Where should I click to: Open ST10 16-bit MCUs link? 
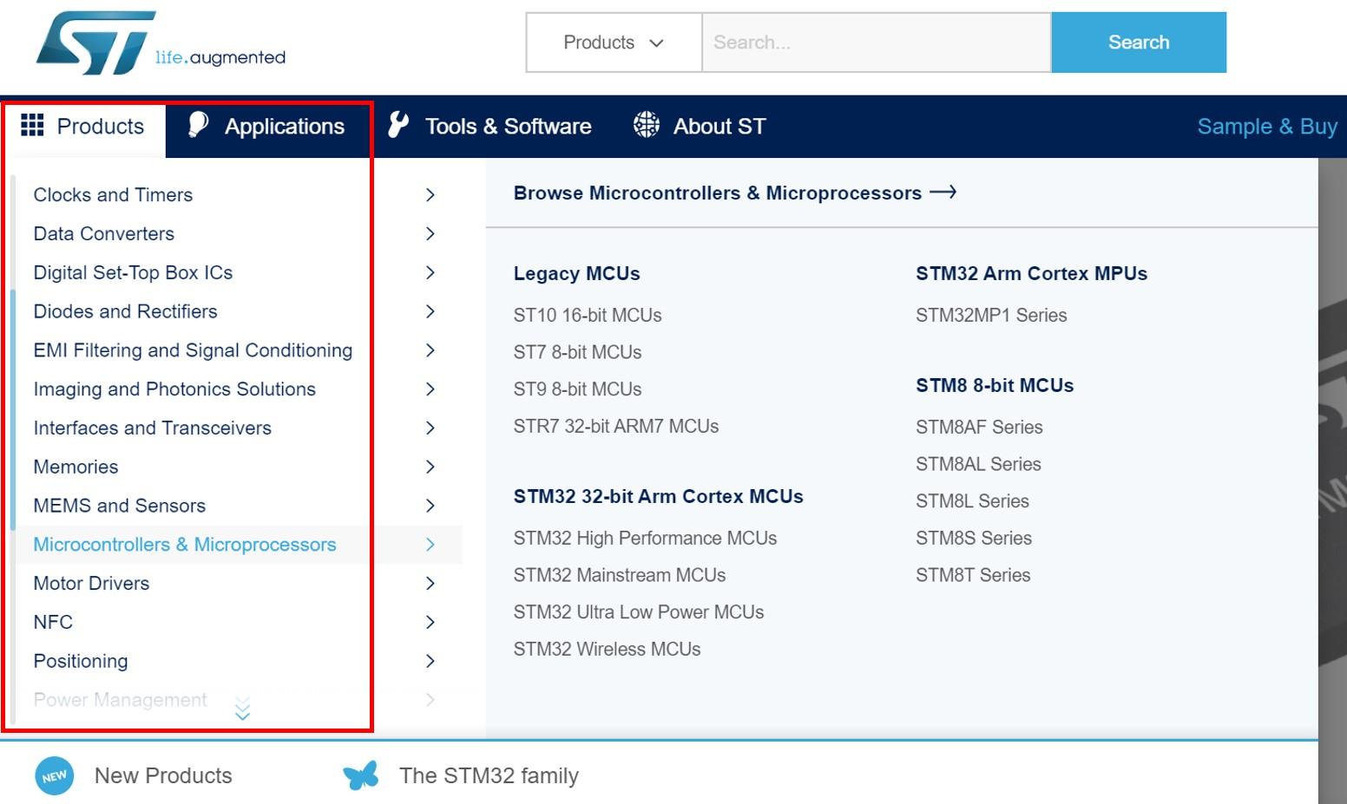(588, 315)
